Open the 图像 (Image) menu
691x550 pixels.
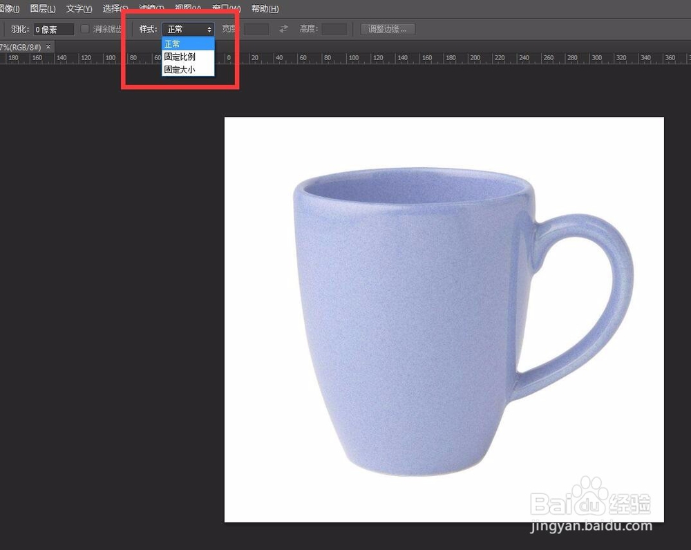click(10, 8)
